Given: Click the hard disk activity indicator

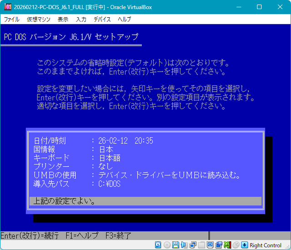Looking at the screenshot, I should pyautogui.click(x=158, y=245).
